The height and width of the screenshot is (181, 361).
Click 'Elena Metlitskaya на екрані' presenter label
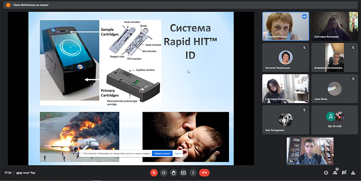[31, 5]
